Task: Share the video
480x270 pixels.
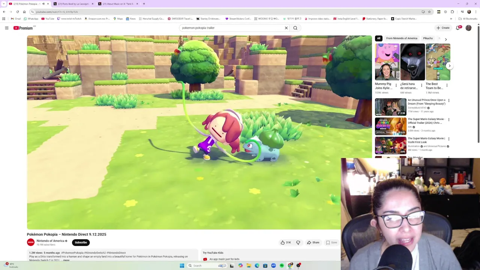Action: (313, 243)
